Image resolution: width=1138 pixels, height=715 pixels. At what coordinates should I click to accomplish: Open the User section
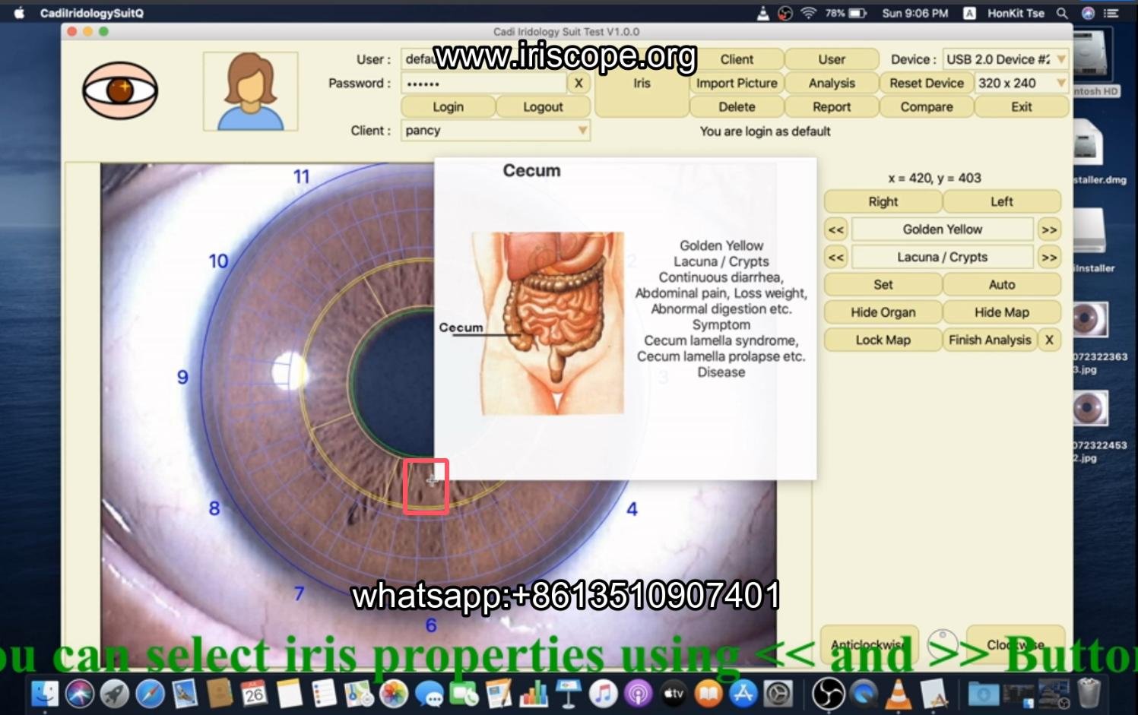click(x=832, y=59)
